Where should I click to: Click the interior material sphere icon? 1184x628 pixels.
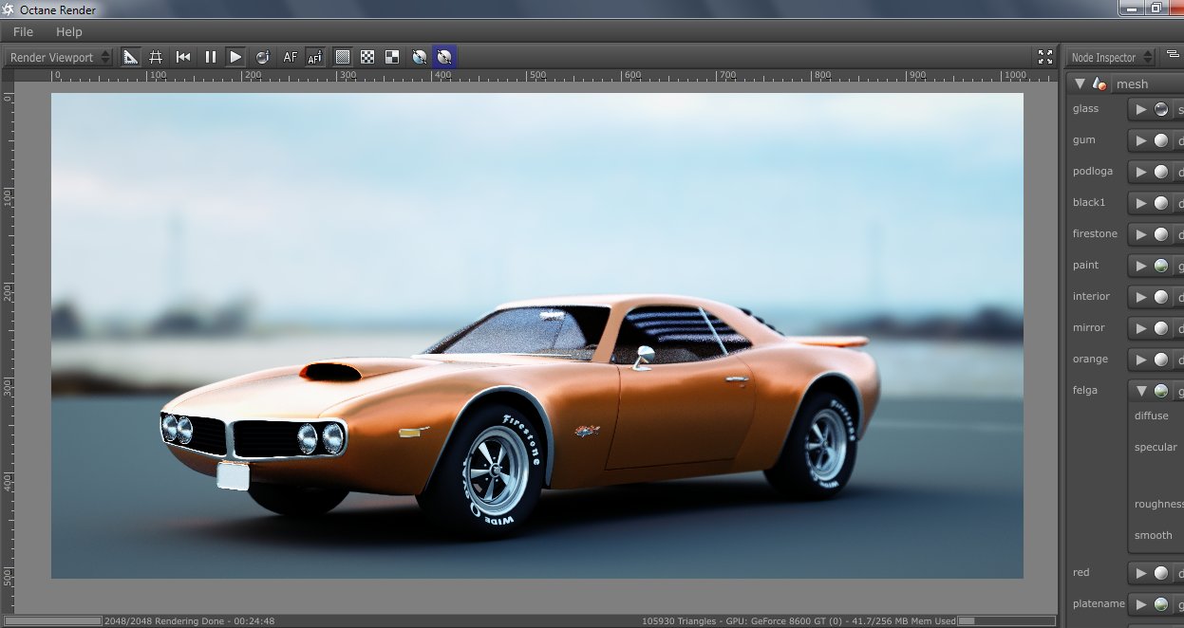(1160, 297)
